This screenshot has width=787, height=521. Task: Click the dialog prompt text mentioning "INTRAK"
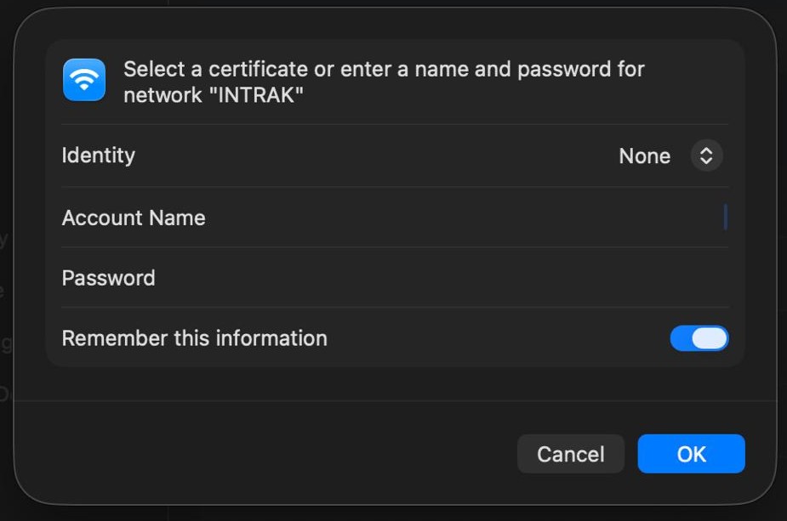click(x=384, y=82)
